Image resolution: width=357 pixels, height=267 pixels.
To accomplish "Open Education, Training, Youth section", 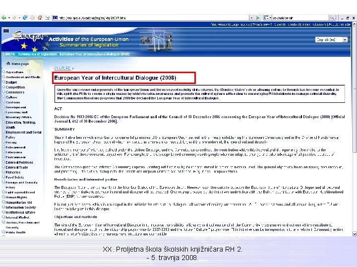I will coord(21,125).
